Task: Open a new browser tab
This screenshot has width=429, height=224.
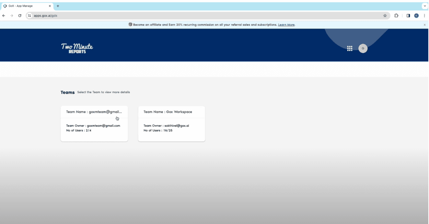Action: tap(58, 6)
